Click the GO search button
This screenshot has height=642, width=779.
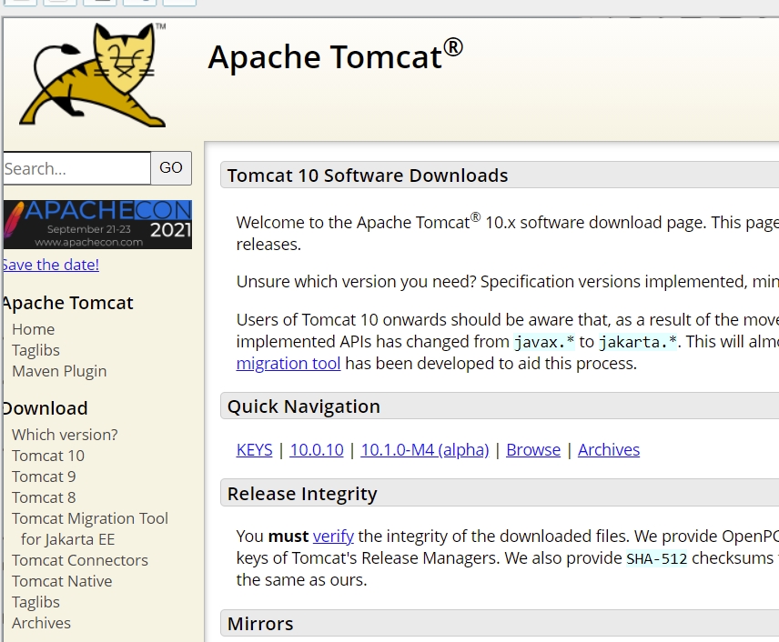171,168
